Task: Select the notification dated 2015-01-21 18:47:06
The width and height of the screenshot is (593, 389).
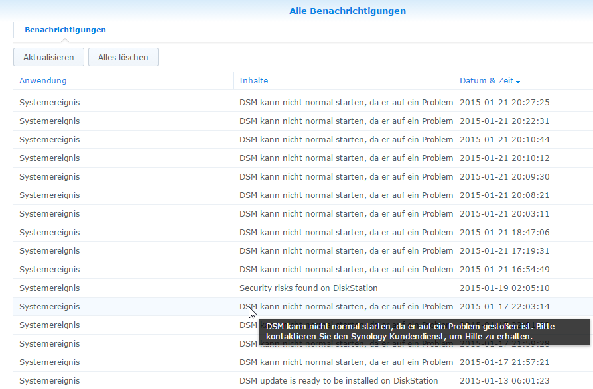Action: click(303, 232)
